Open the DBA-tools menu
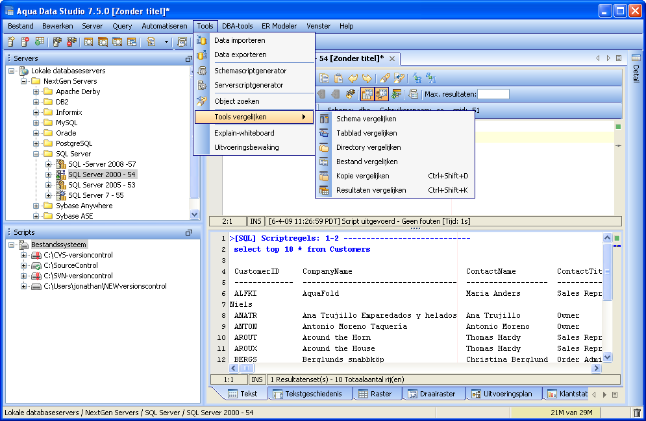Viewport: 646px width, 421px height. tap(238, 26)
